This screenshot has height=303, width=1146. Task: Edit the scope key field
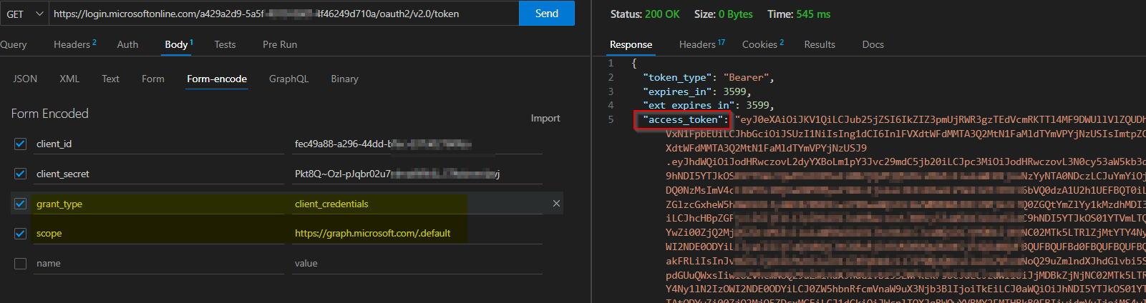click(x=159, y=234)
